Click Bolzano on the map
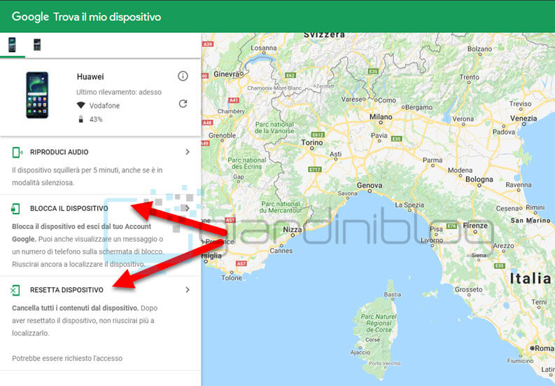 479,49
